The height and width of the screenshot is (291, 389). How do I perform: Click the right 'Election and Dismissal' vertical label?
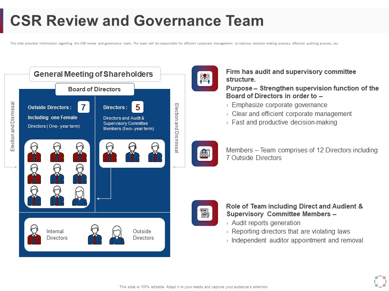tap(177, 128)
